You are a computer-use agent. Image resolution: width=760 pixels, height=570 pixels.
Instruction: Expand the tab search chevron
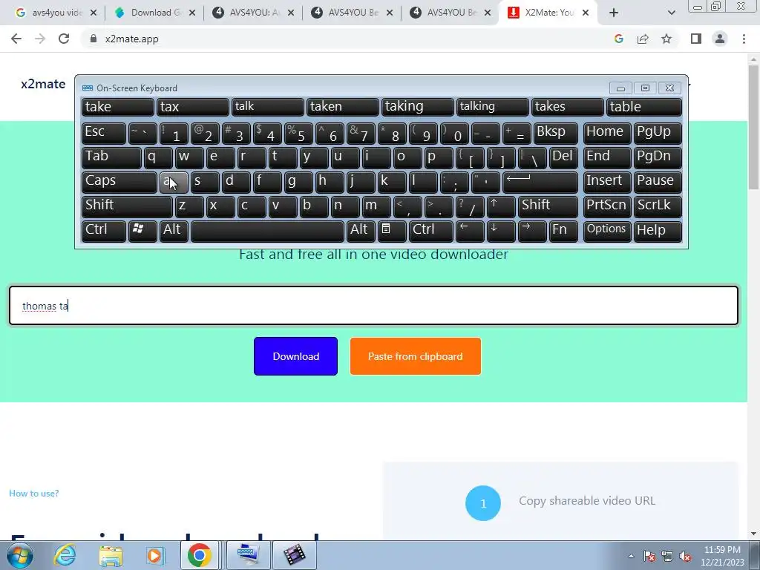coord(671,13)
